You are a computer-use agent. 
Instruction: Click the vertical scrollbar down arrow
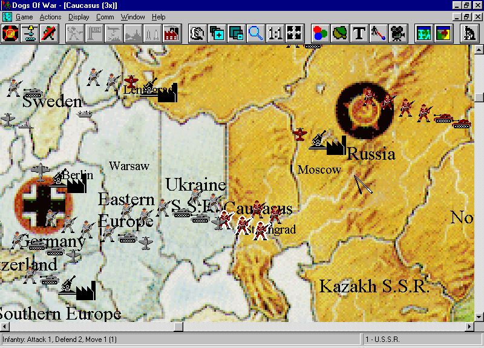[x=479, y=317]
